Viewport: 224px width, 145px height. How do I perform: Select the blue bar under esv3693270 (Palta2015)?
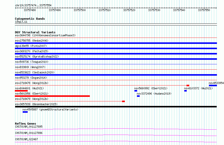pos(116,54)
